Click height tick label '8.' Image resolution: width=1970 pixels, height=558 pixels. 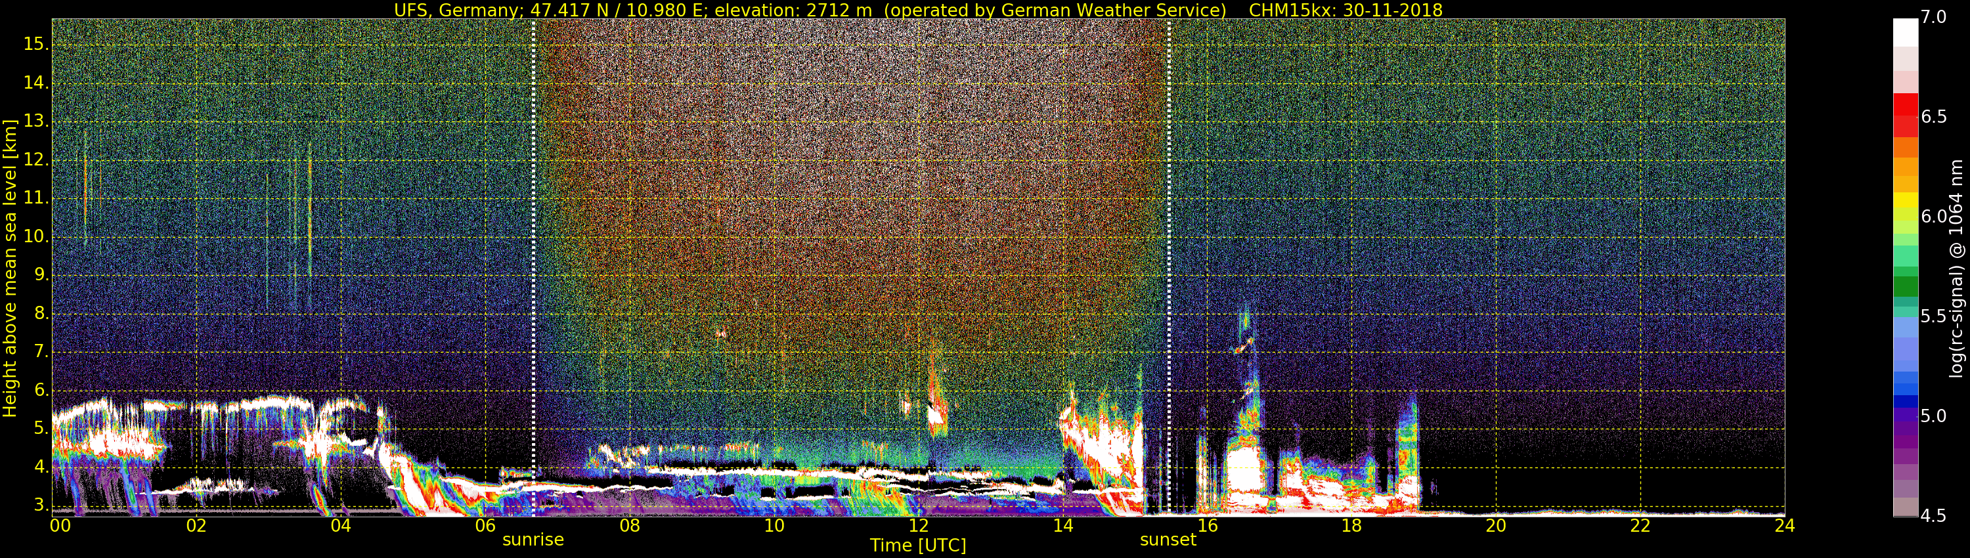click(41, 313)
